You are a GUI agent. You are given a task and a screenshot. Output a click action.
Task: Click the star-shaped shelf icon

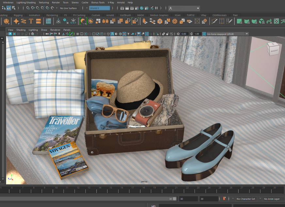16,21
